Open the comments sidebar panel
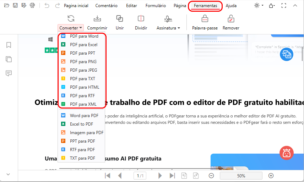Screen dimensions: 304x182 (x=9, y=73)
